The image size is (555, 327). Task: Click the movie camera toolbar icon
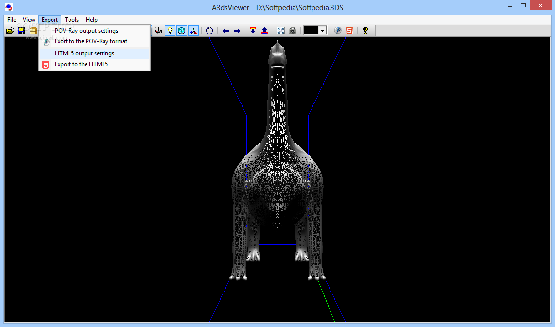(x=158, y=31)
